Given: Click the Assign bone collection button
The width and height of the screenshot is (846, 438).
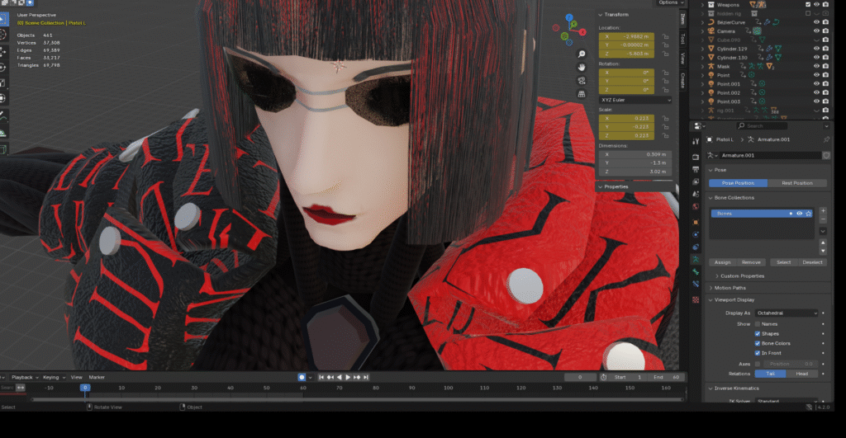Looking at the screenshot, I should (722, 262).
